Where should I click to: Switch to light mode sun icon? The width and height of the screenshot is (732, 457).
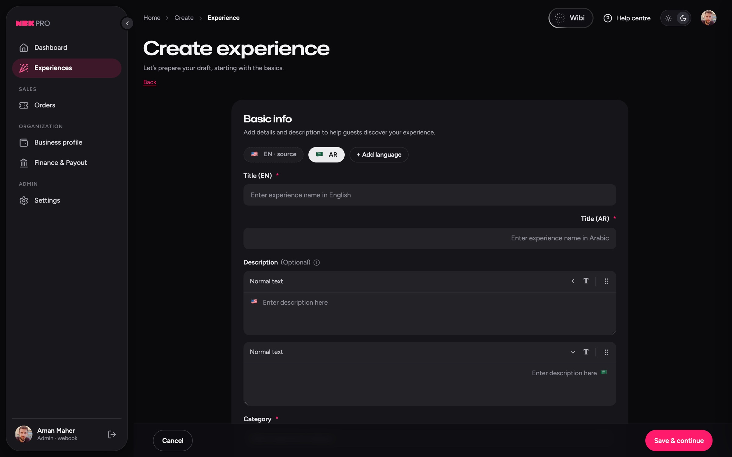[x=668, y=18]
